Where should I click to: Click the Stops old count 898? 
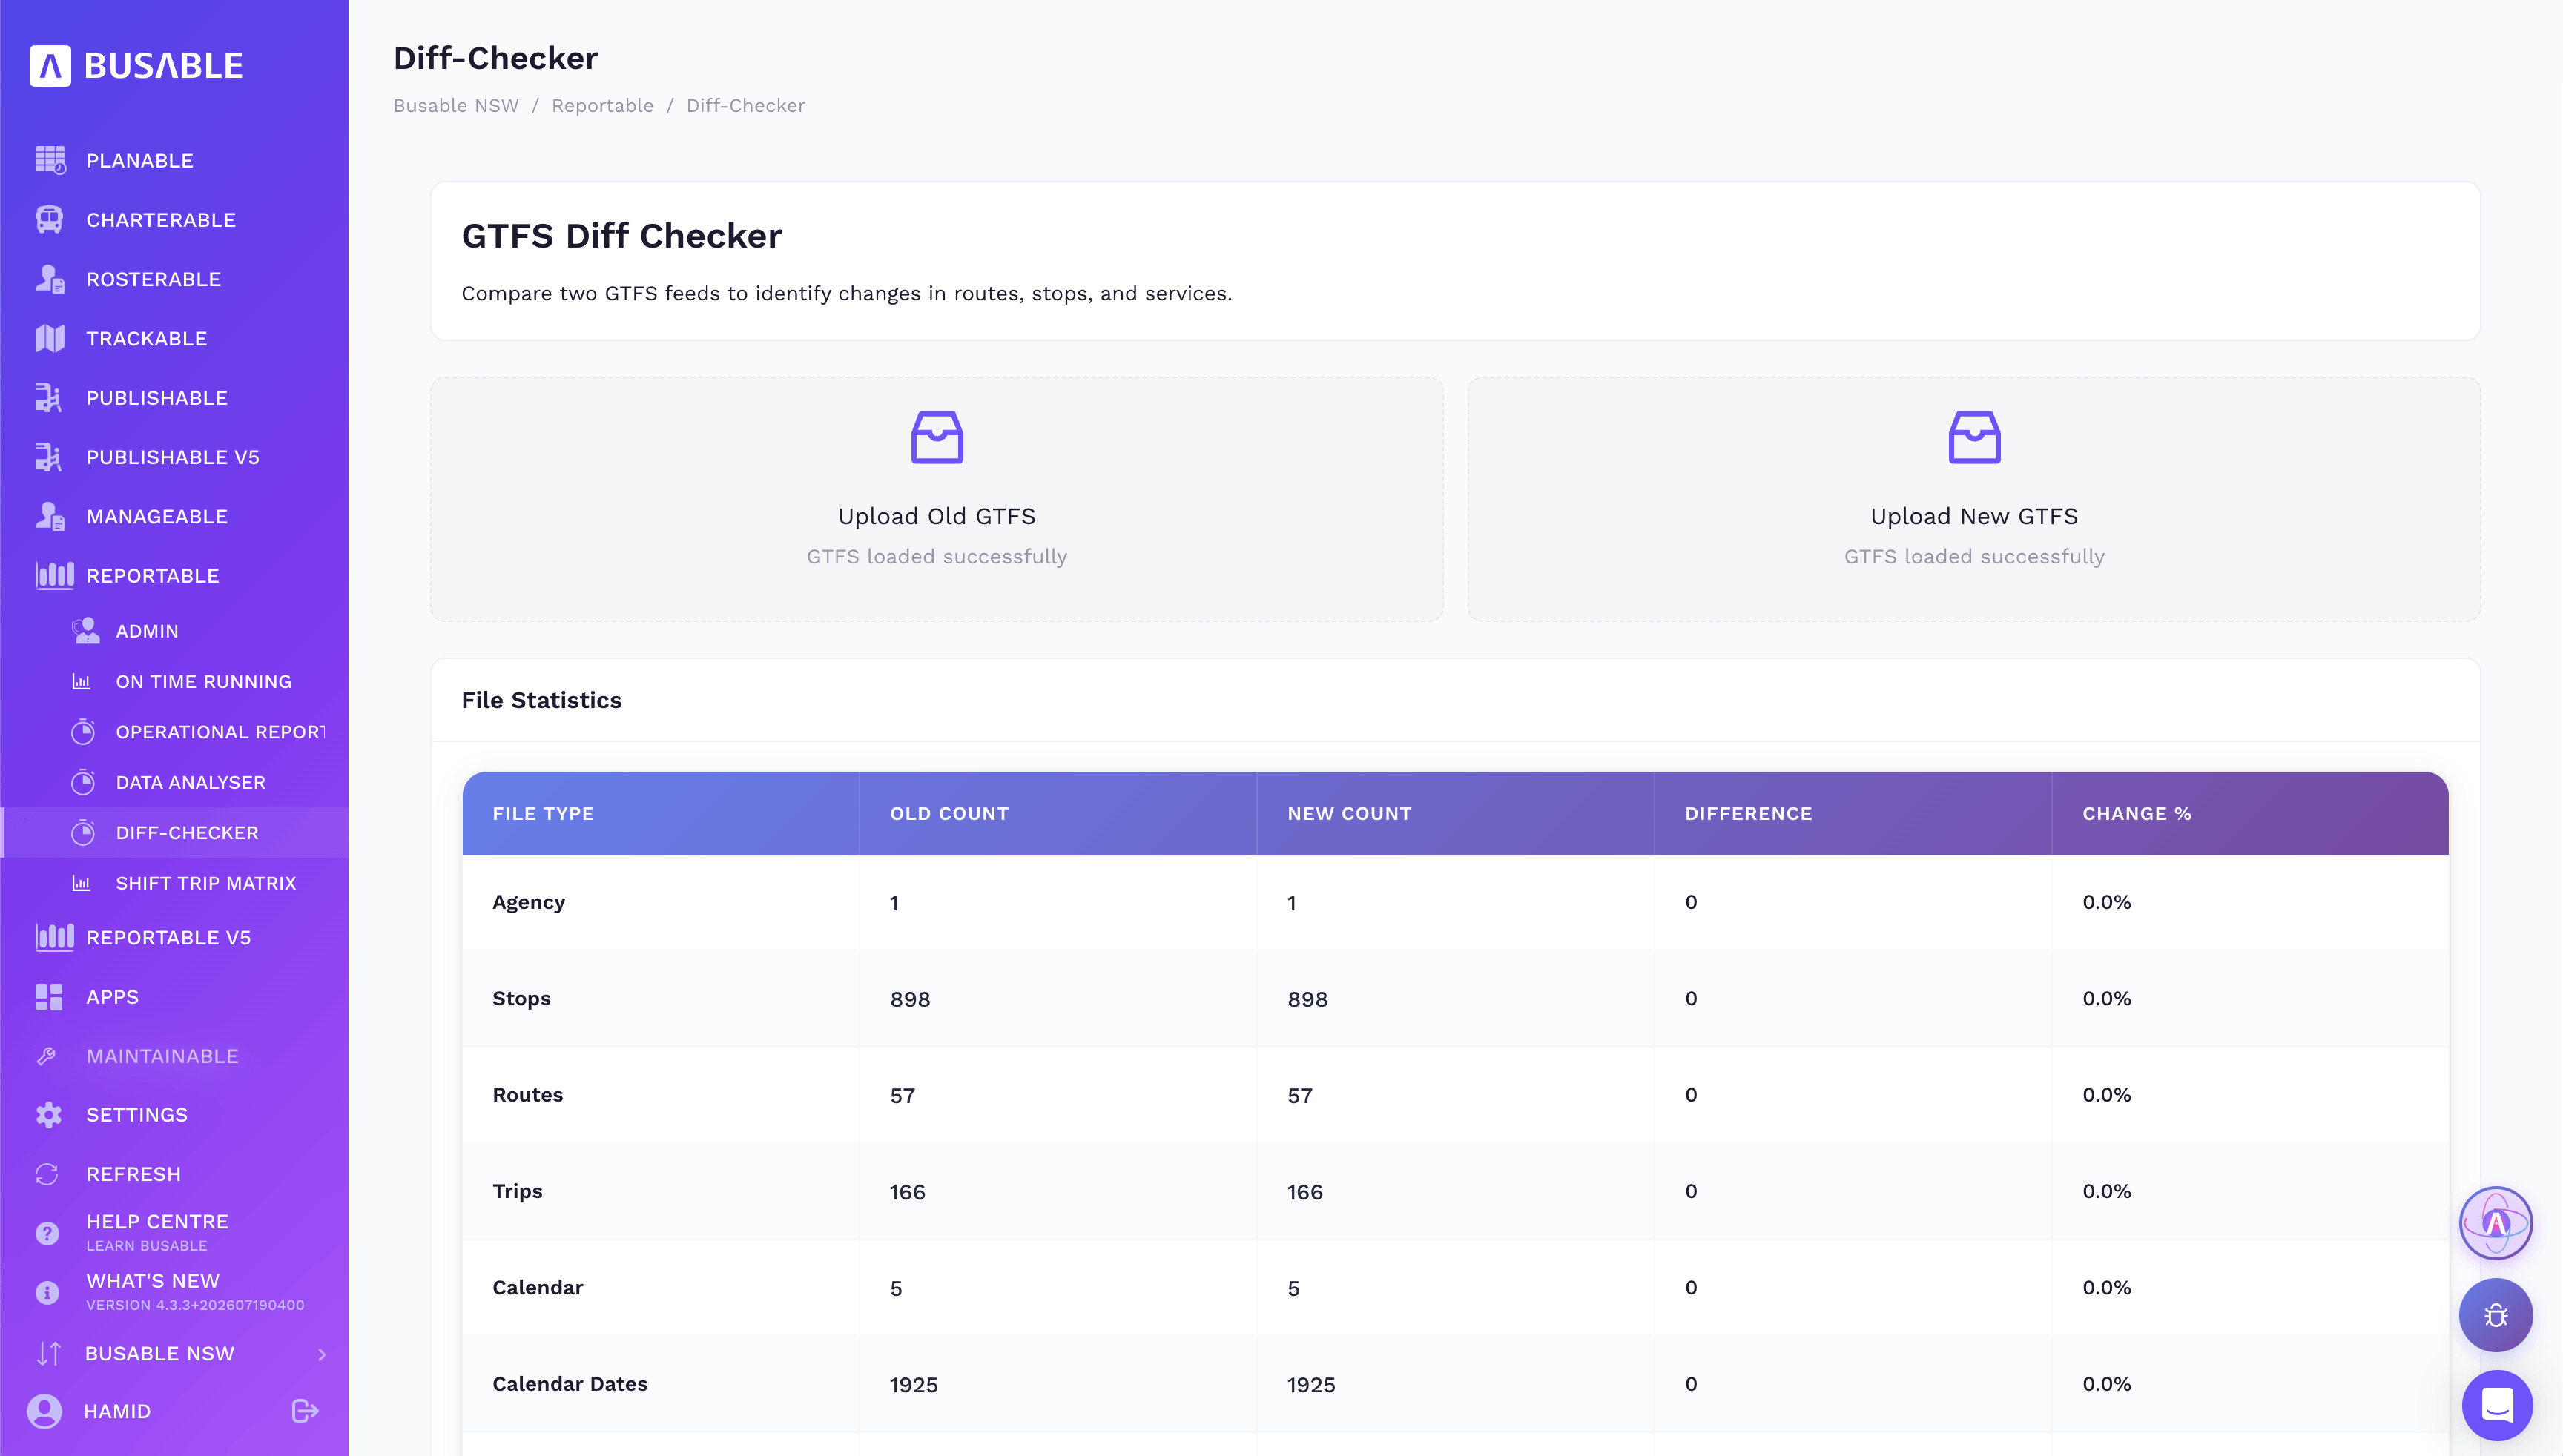[911, 1000]
